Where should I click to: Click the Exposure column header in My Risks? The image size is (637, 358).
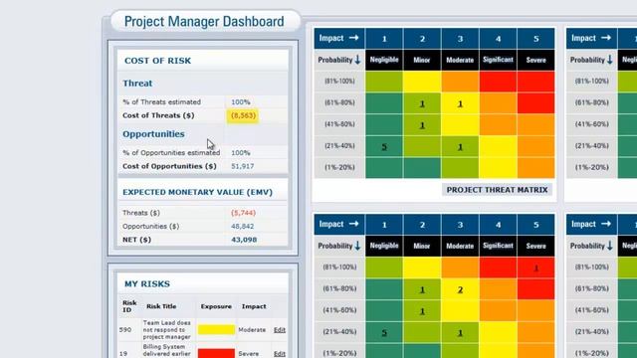[216, 306]
